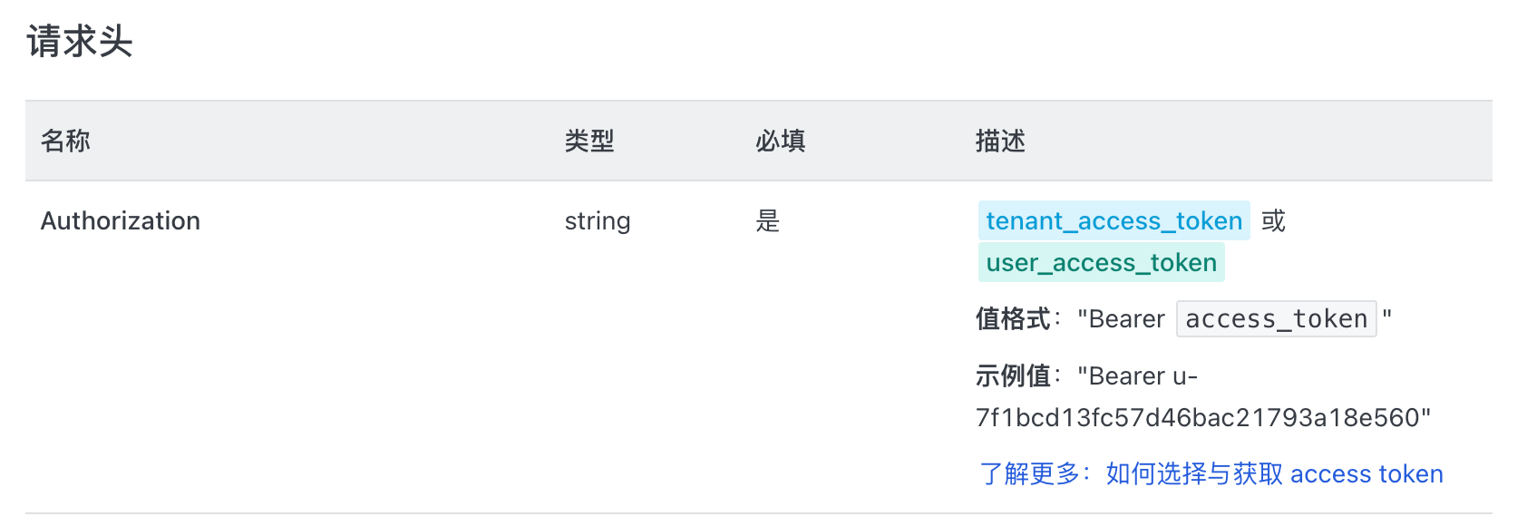Screen dimensions: 1527x526
Task: Open the 如何选择与获取 access token link
Action: [x=1274, y=473]
